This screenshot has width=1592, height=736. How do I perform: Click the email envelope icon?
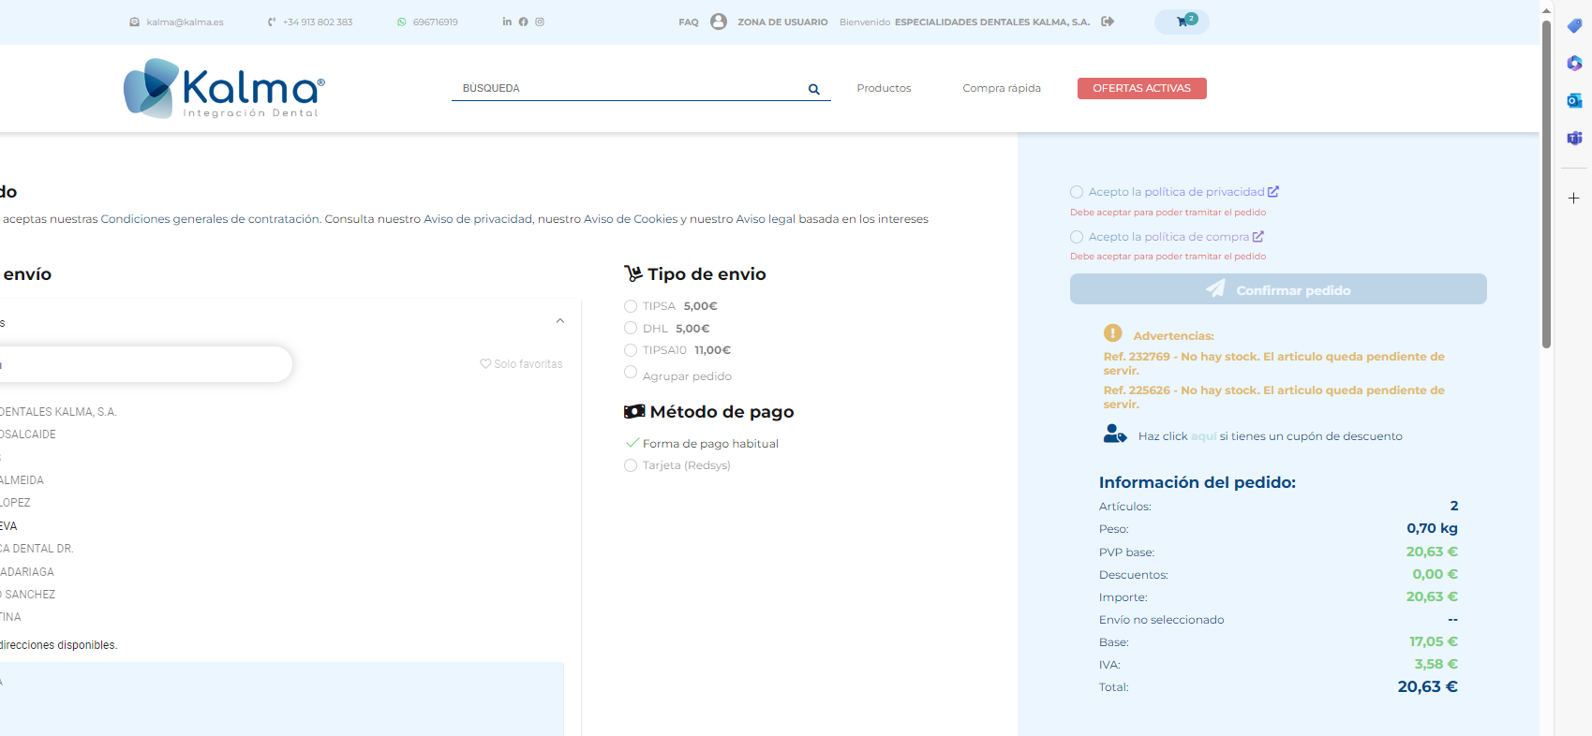pos(135,22)
